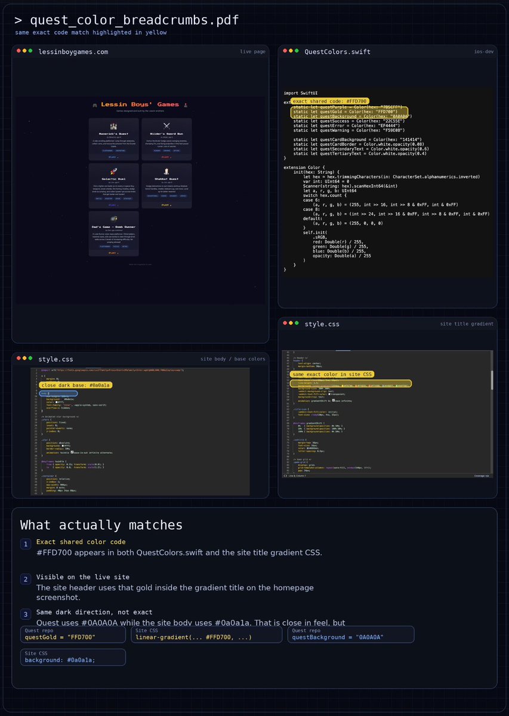Click the 'QuestColors.swift' window title
The image size is (509, 716).
point(338,51)
